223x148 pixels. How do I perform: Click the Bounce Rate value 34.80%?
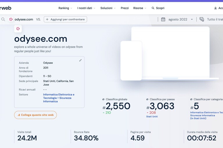pos(86,138)
